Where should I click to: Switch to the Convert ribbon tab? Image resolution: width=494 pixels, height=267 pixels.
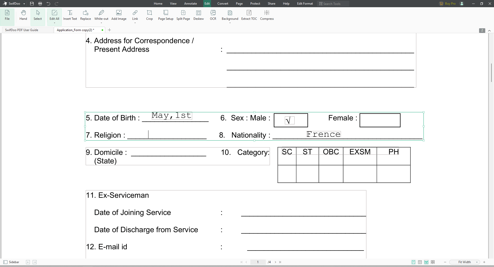point(223,4)
